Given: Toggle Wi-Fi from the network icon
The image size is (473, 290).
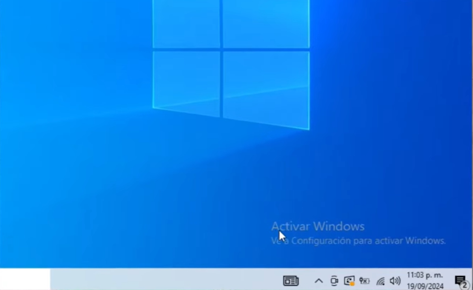Looking at the screenshot, I should click(x=380, y=281).
